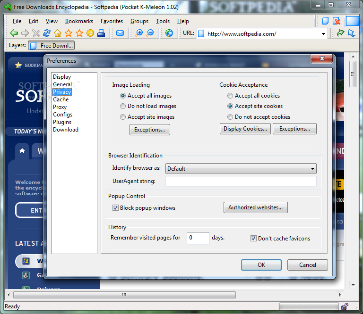Click the K-Meleon title bar icon
Viewport: 363px width, 314px height.
8,7
